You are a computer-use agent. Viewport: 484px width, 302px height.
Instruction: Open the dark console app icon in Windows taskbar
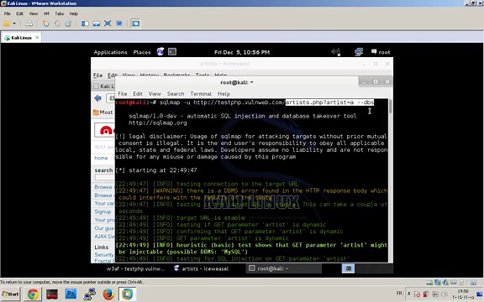[x=52, y=294]
